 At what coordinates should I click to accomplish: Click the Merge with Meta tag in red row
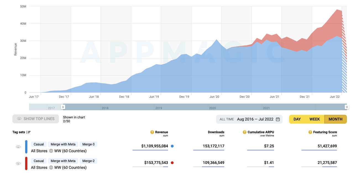point(63,161)
